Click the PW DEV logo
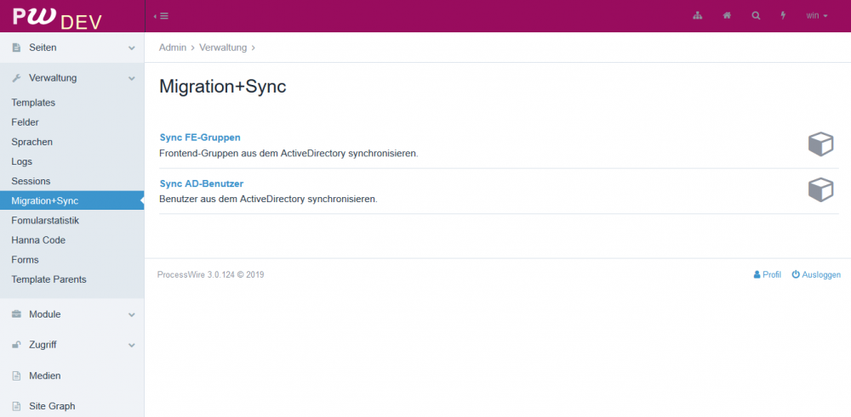The image size is (851, 417). pos(57,16)
